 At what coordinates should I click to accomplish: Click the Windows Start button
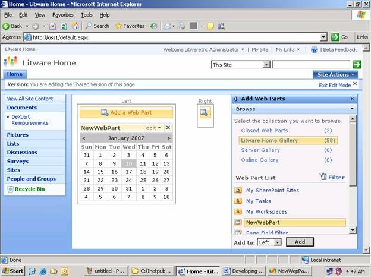pos(12,271)
